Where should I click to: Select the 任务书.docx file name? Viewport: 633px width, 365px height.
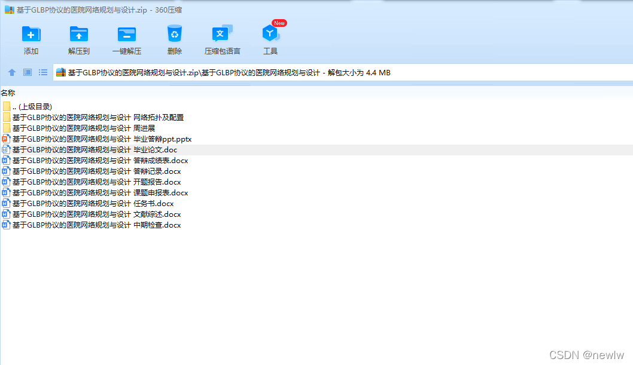pyautogui.click(x=93, y=204)
